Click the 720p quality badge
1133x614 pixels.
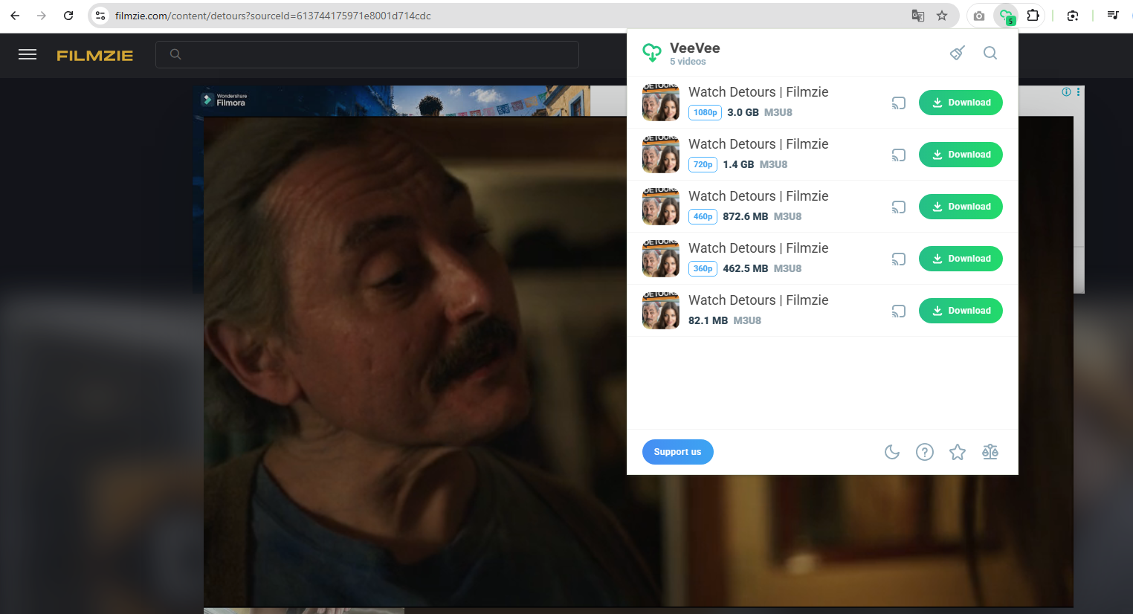click(x=703, y=164)
